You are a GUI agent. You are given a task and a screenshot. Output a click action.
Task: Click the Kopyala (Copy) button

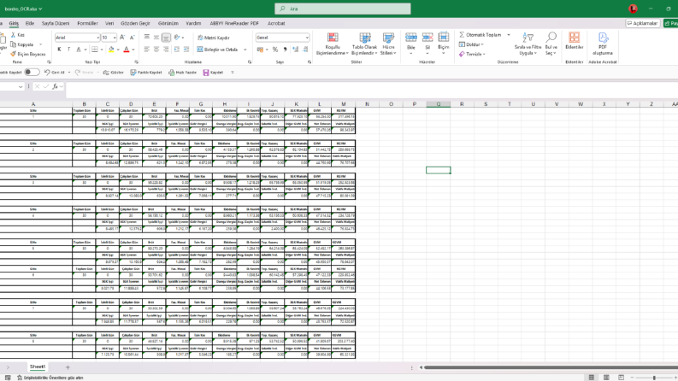22,44
